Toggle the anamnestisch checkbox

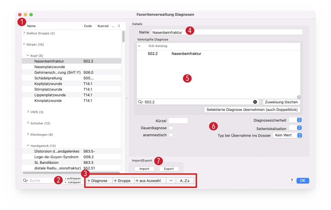(171, 135)
